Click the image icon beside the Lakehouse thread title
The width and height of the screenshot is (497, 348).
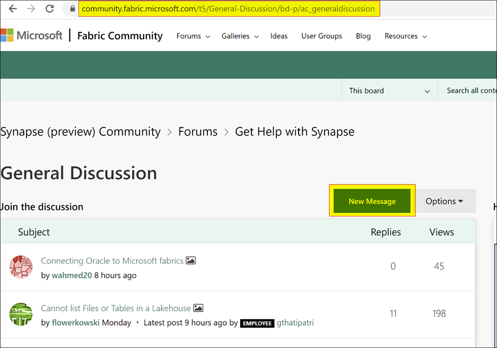point(199,308)
